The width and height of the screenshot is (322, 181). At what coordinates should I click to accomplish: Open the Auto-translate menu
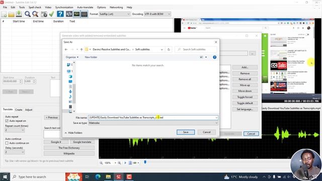(85, 7)
